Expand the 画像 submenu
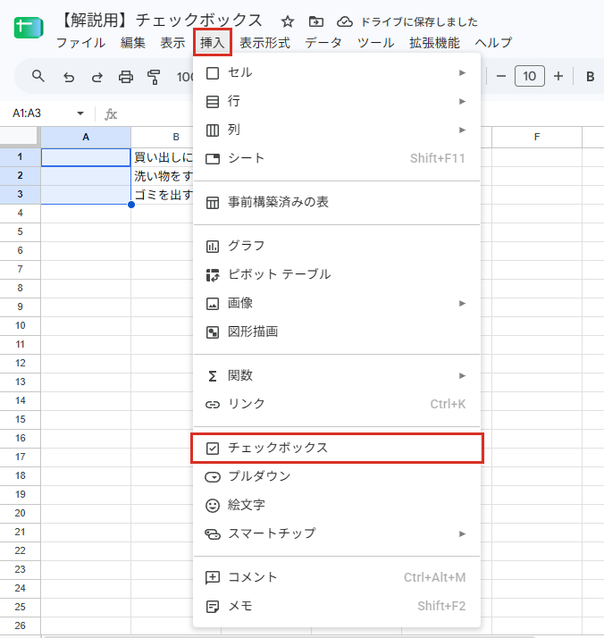Screen dimensions: 604x638 point(337,303)
